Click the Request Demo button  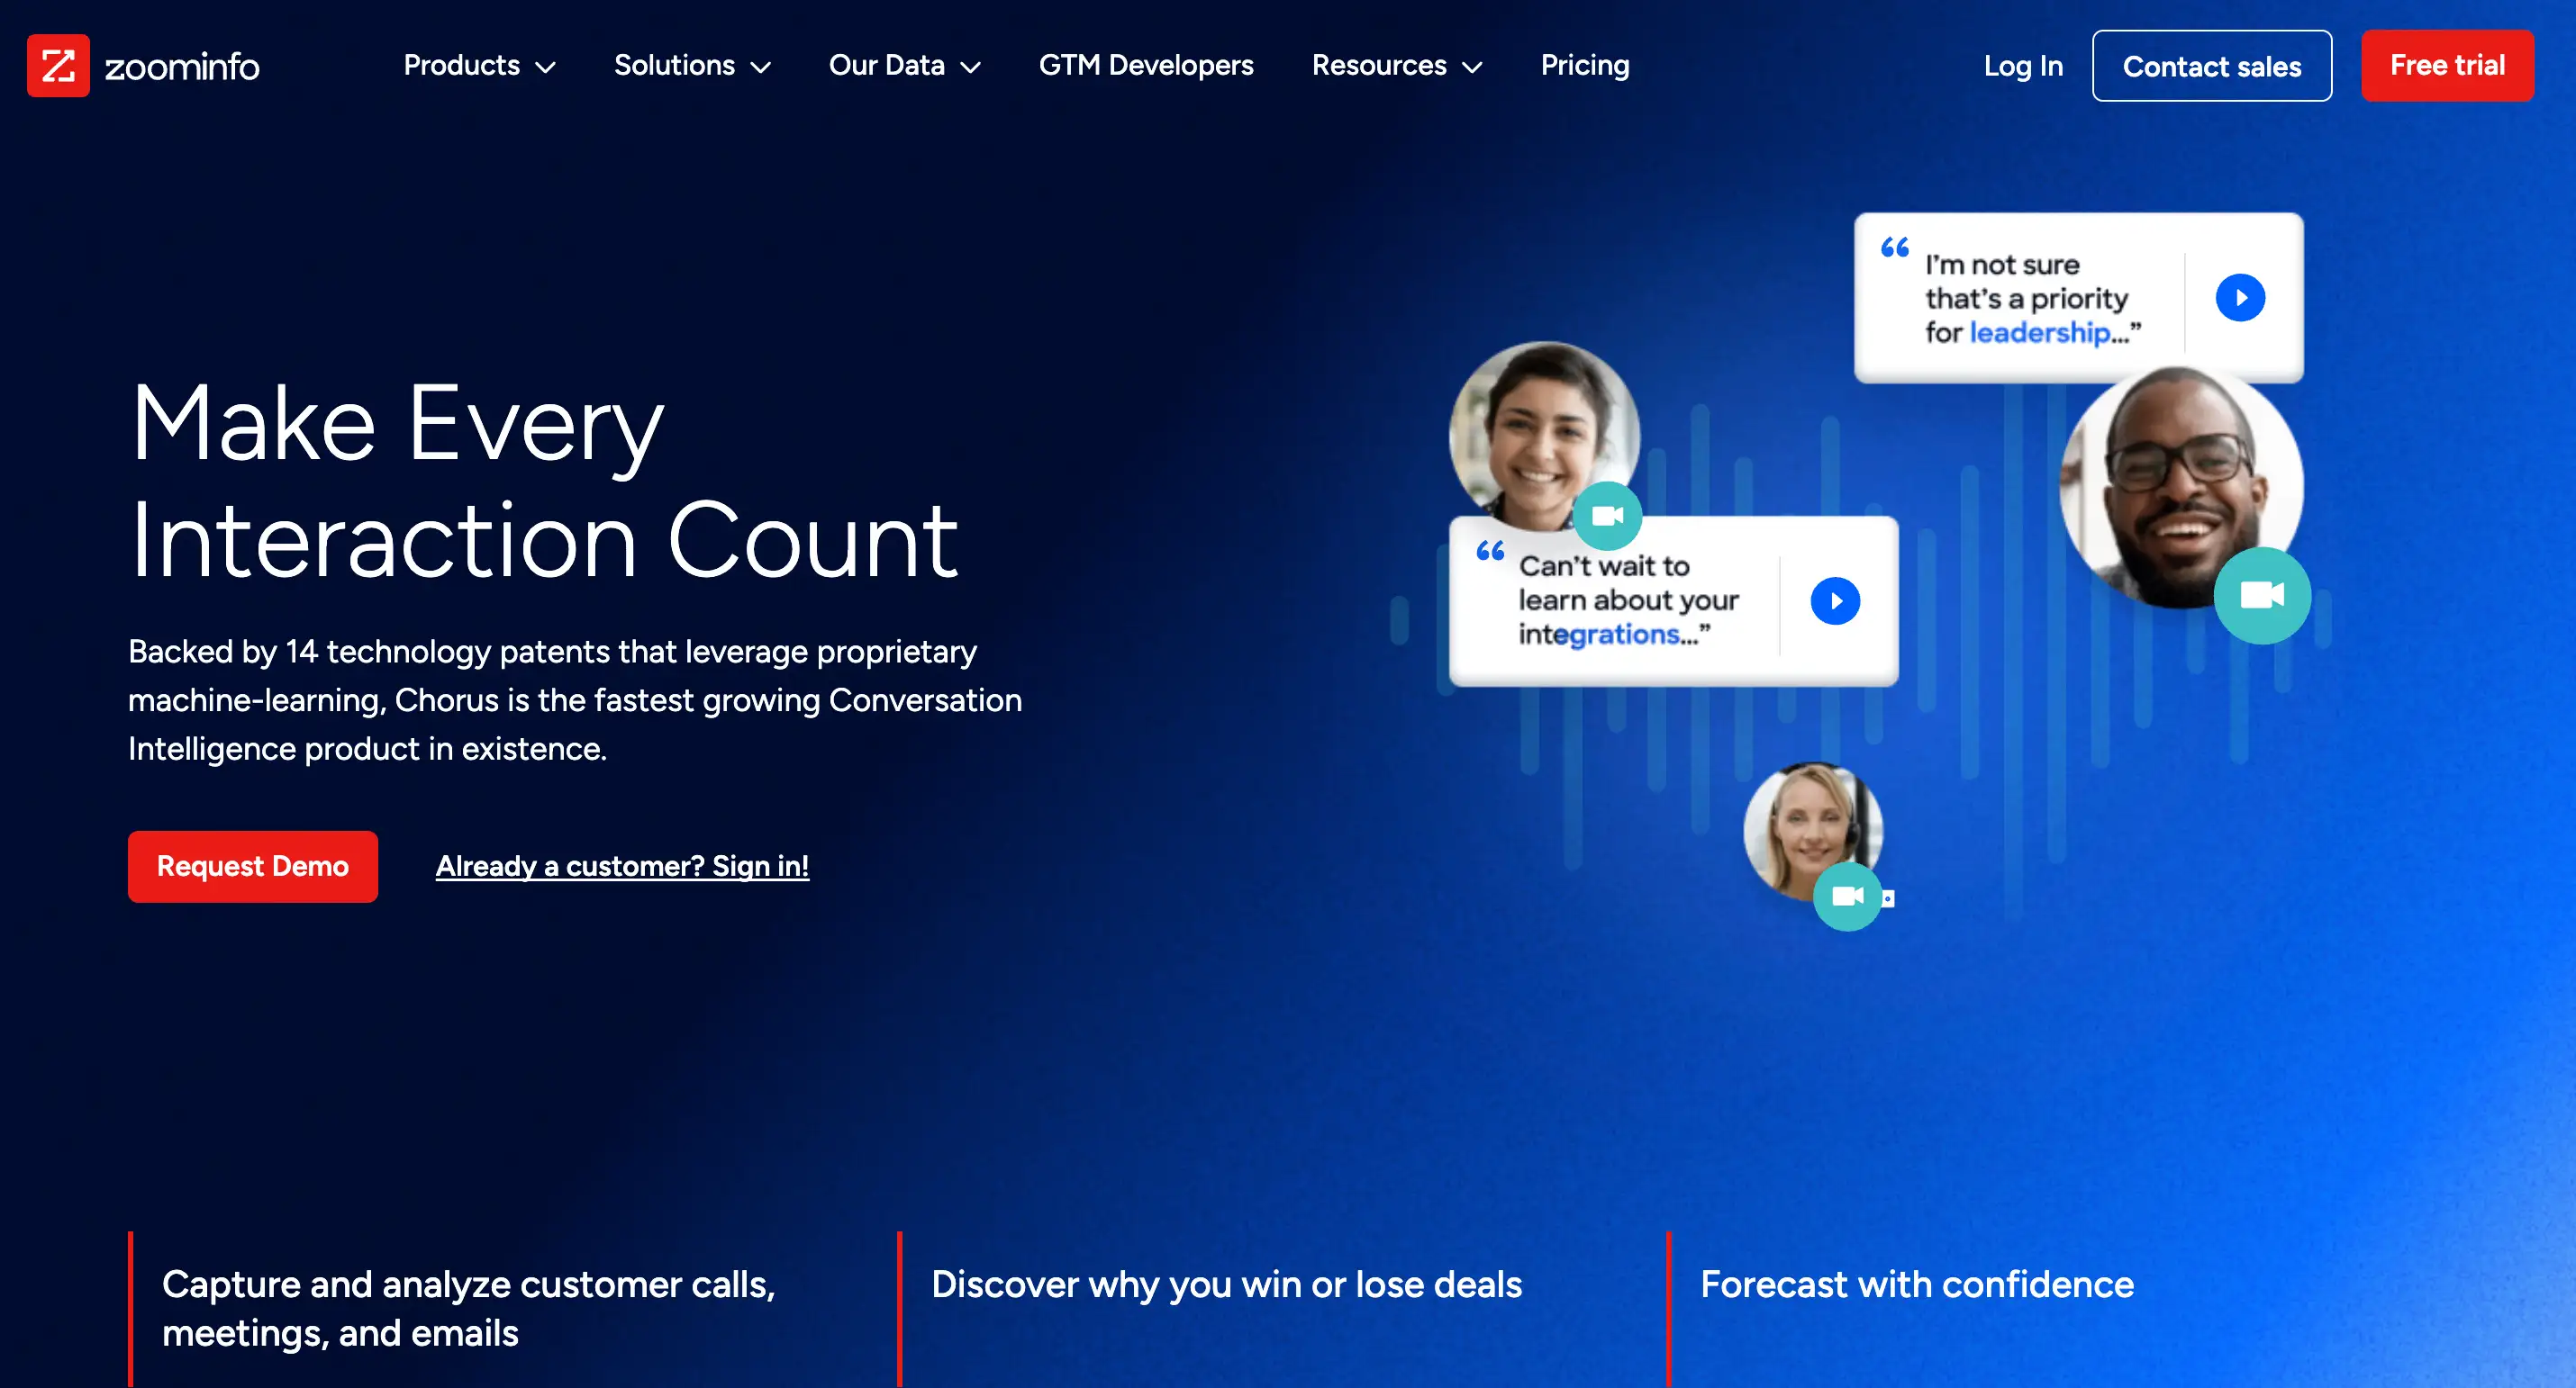pyautogui.click(x=253, y=867)
